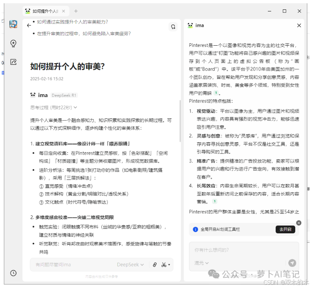The height and width of the screenshot is (288, 312).
Task: Click the panda icon beside ima DeepSeek R1
Action: (x=33, y=95)
